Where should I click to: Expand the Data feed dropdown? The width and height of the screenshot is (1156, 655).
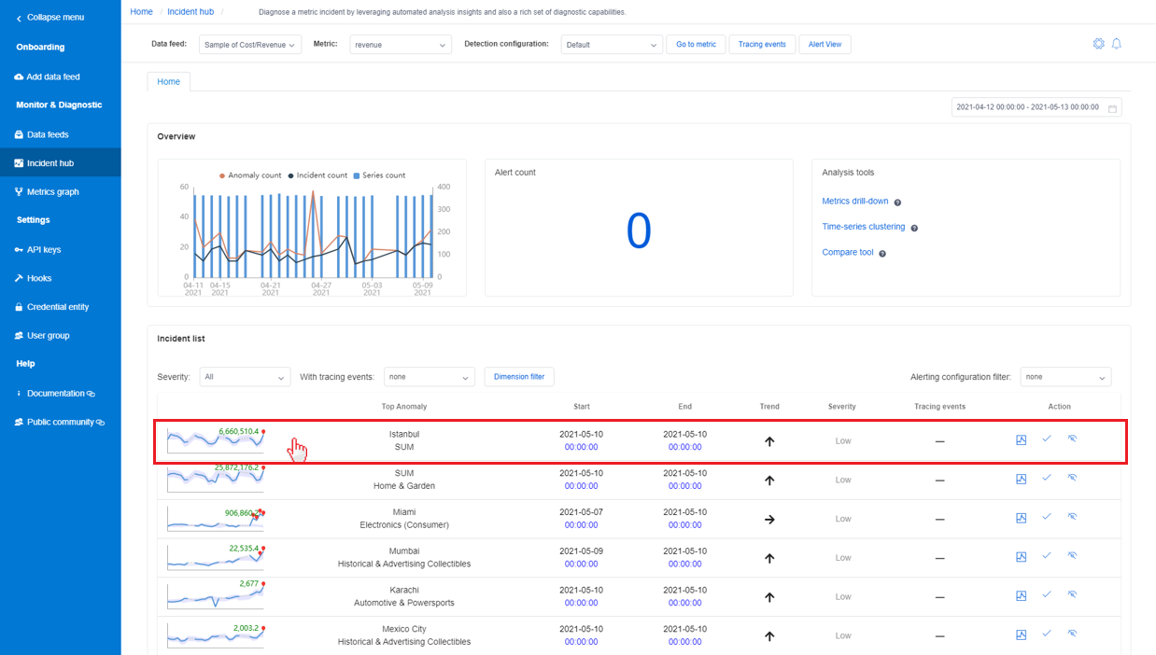pyautogui.click(x=249, y=45)
